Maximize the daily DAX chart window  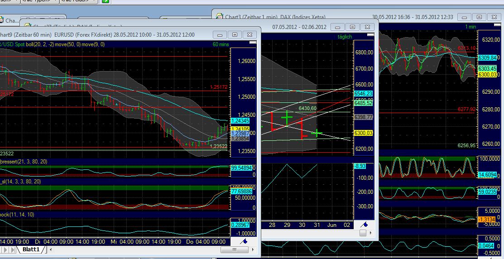point(352,27)
